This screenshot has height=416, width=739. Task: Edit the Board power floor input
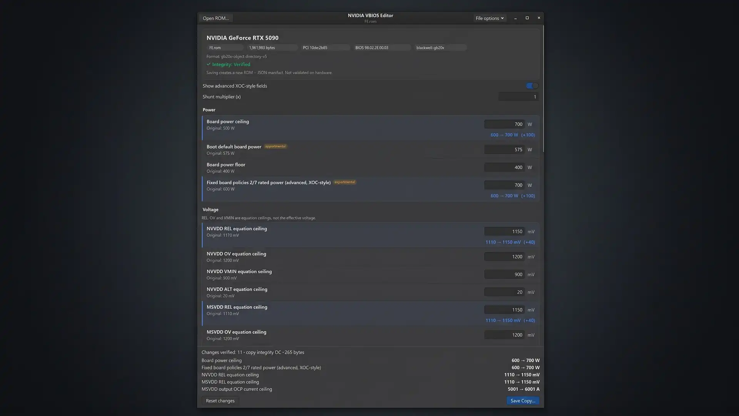tap(504, 167)
